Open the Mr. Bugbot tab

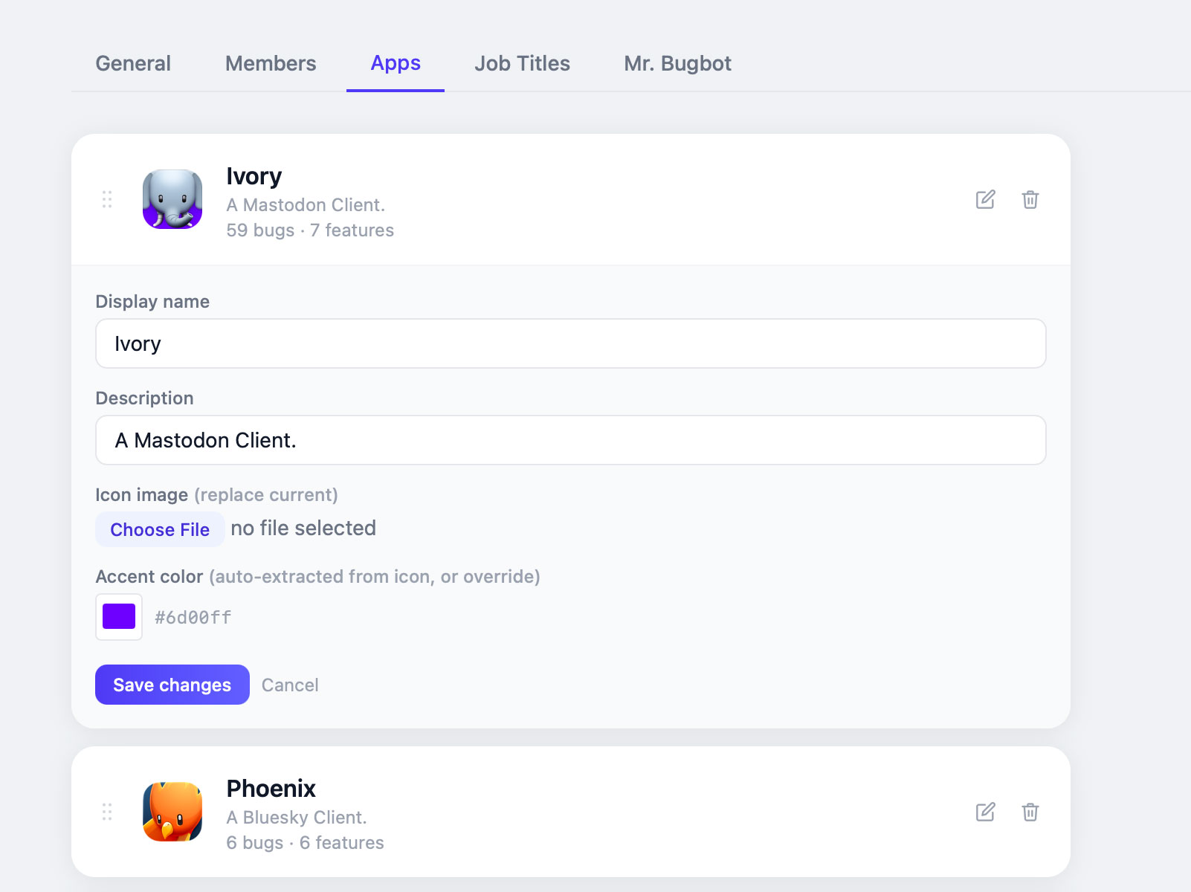tap(677, 64)
